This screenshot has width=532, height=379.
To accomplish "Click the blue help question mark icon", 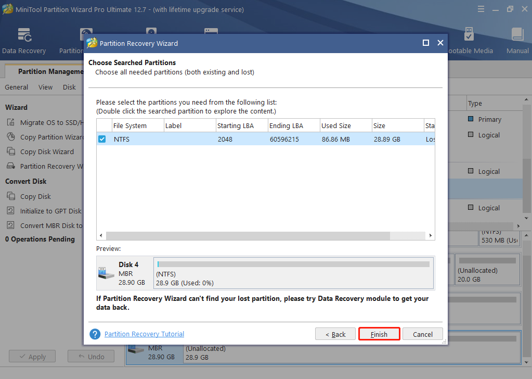I will coord(95,334).
